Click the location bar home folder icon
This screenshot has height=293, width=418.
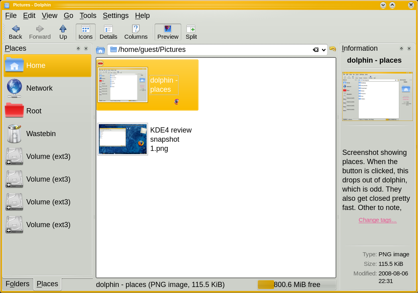pyautogui.click(x=100, y=50)
